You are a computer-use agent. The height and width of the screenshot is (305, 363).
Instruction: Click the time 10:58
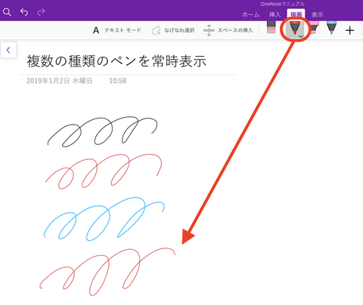[118, 81]
